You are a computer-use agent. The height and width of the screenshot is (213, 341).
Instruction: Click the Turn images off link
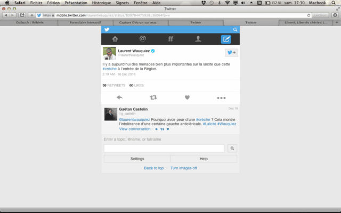[183, 168]
